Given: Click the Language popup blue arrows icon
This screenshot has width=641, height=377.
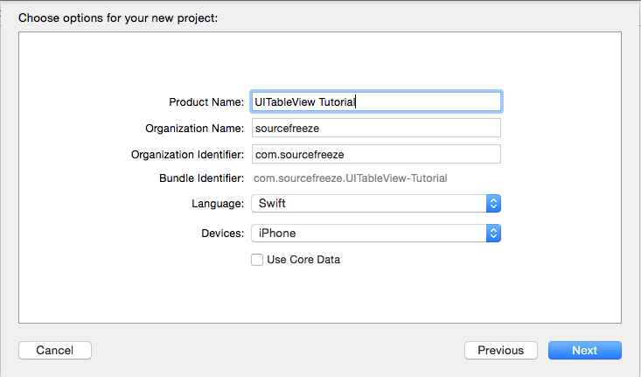Looking at the screenshot, I should (493, 203).
